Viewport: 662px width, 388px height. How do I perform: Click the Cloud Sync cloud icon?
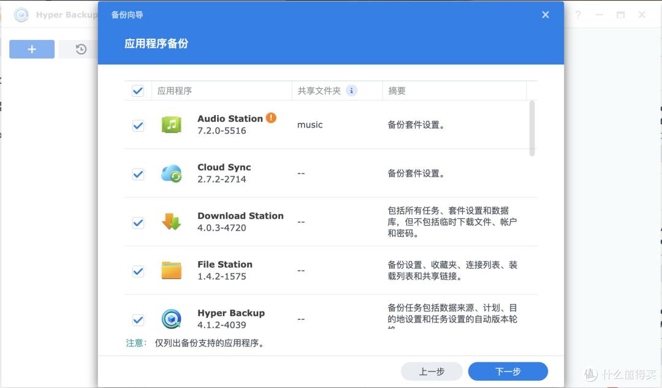[172, 173]
